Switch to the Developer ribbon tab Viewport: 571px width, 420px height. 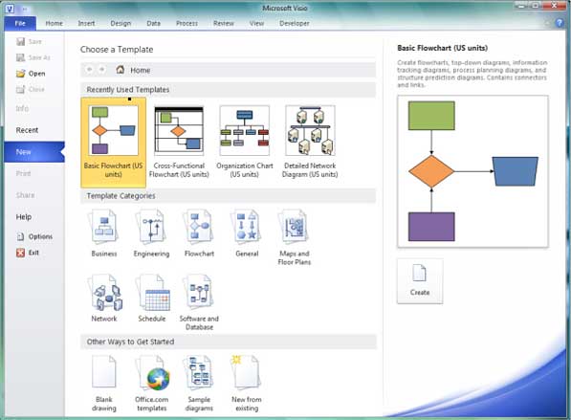pyautogui.click(x=295, y=23)
